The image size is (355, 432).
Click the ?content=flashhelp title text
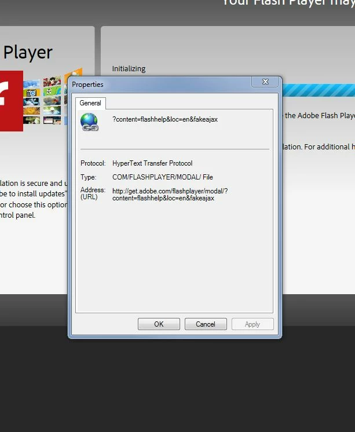pyautogui.click(x=165, y=119)
